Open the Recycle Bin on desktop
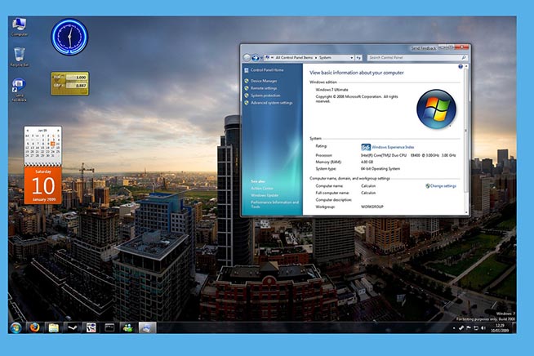This screenshot has width=534, height=356. tap(20, 57)
